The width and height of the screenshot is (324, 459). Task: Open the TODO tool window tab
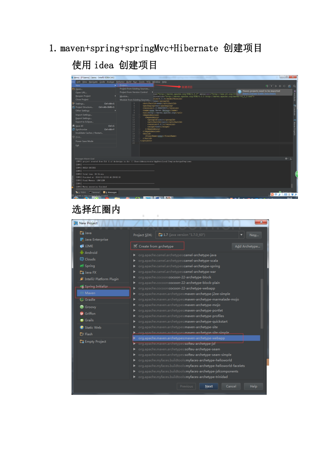81,192
